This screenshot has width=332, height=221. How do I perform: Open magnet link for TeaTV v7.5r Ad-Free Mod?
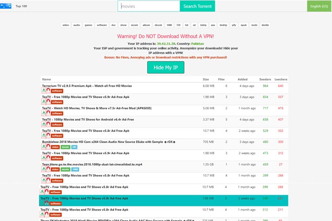48,113
